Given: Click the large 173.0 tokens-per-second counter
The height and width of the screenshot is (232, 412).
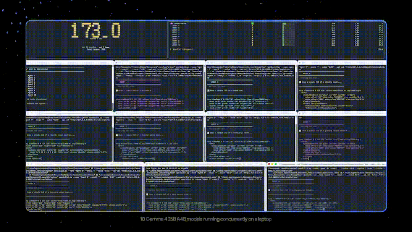Looking at the screenshot, I should click(x=95, y=31).
